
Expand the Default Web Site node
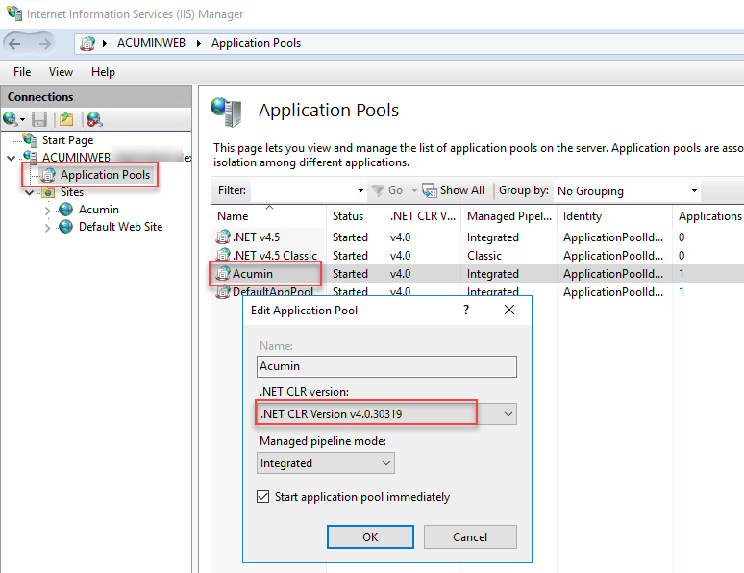(47, 228)
